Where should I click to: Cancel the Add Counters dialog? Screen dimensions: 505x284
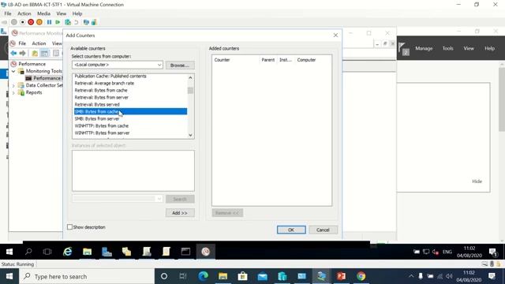tap(323, 230)
